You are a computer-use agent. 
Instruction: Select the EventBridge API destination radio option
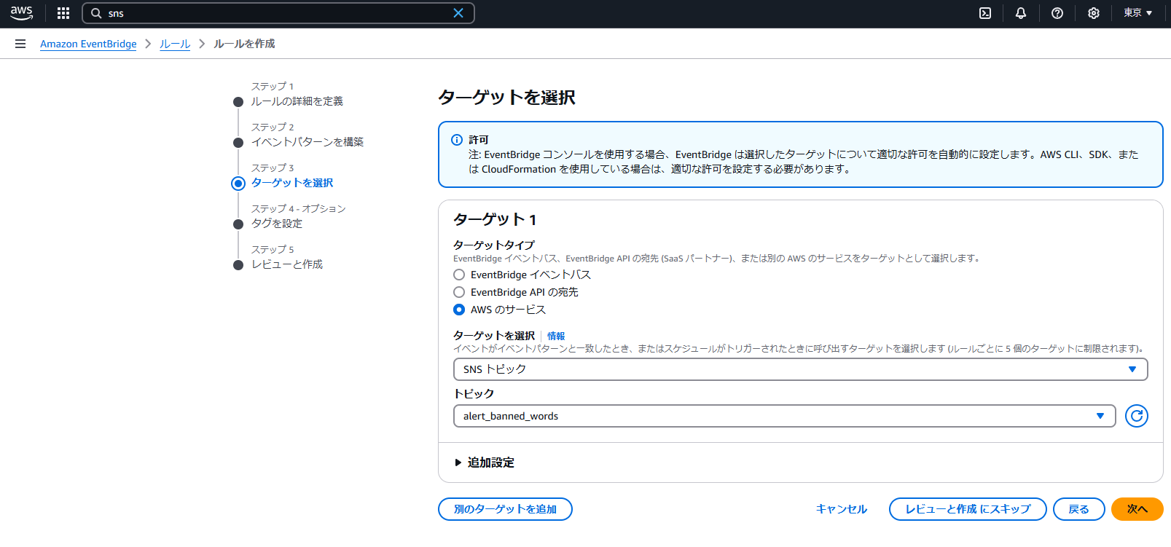pos(459,292)
